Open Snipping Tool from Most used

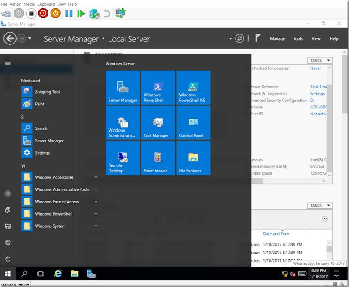59,92
